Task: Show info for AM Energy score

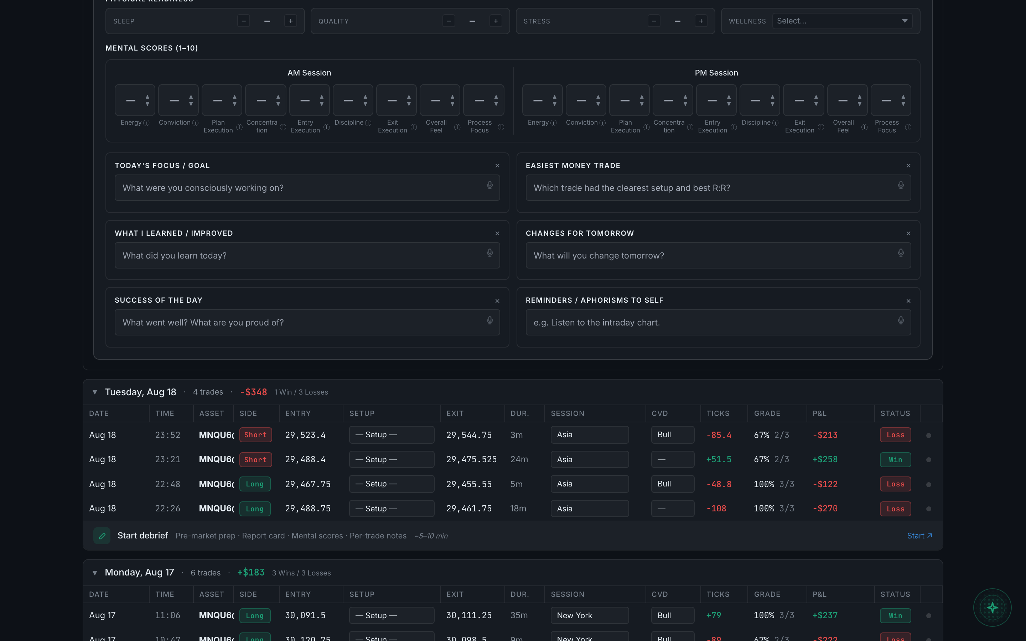Action: click(146, 123)
